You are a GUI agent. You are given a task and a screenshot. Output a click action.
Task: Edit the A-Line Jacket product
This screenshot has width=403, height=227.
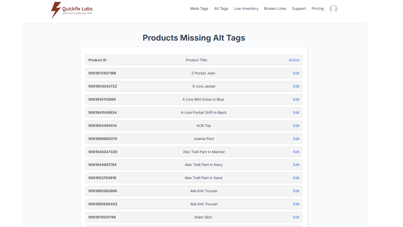click(296, 86)
